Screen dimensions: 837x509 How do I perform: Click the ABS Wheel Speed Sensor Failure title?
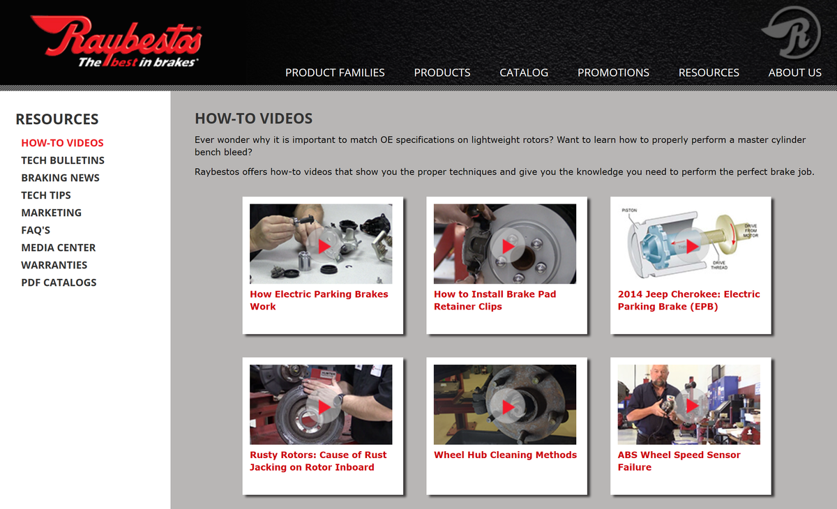coord(679,461)
